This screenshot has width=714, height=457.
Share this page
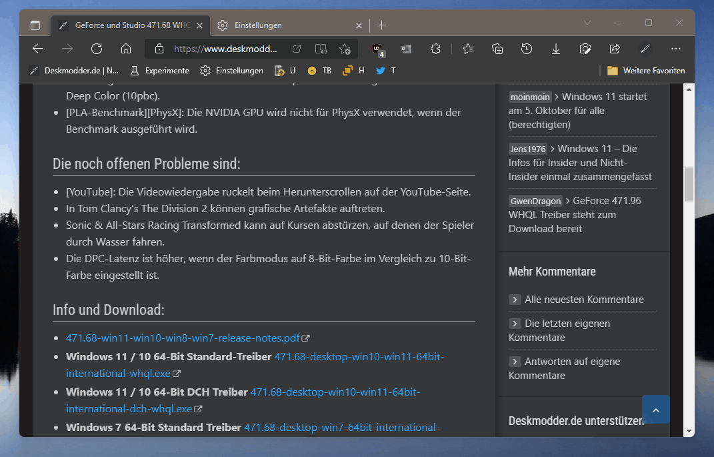point(615,49)
